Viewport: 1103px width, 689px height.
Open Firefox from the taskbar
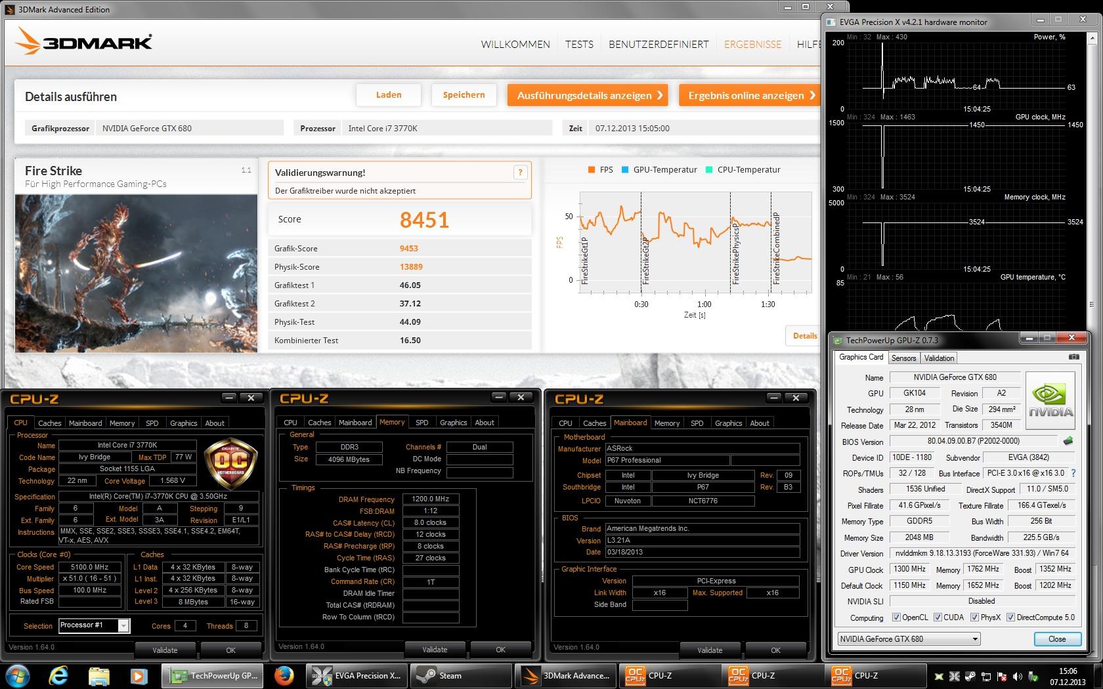click(284, 675)
